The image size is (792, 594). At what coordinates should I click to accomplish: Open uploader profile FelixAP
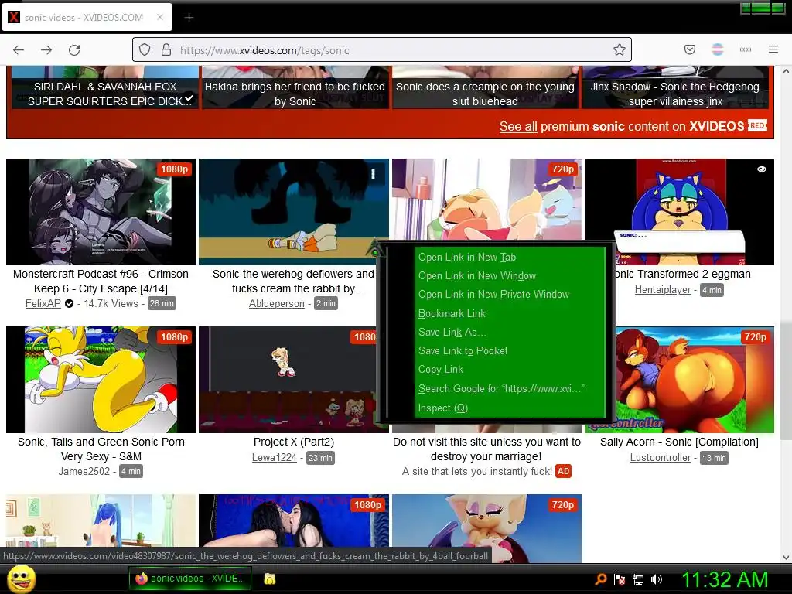pos(43,303)
